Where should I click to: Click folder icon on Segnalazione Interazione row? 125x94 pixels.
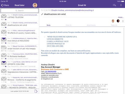[6, 74]
